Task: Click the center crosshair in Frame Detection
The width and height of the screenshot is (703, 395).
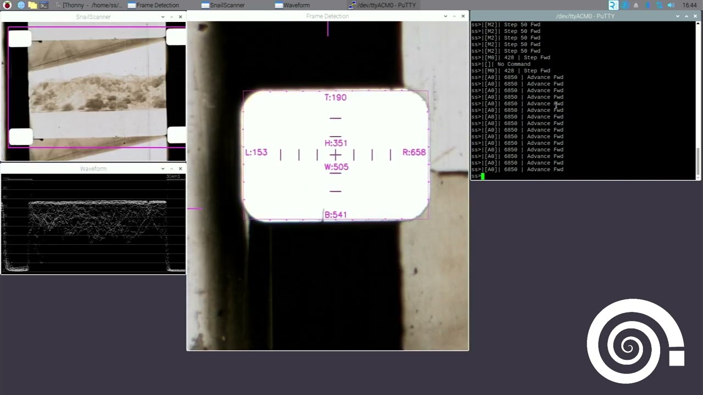Action: point(336,155)
